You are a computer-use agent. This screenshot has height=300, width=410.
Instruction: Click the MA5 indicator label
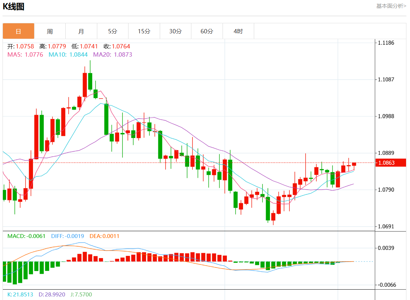click(x=25, y=54)
